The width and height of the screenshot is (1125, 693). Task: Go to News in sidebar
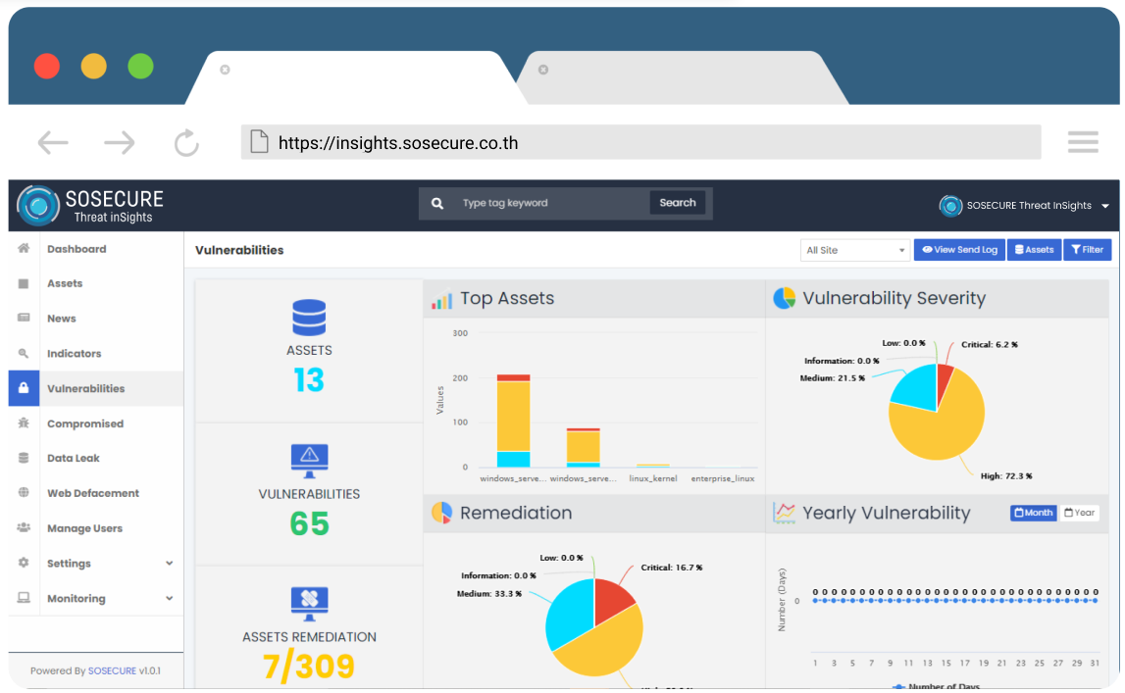tap(61, 319)
